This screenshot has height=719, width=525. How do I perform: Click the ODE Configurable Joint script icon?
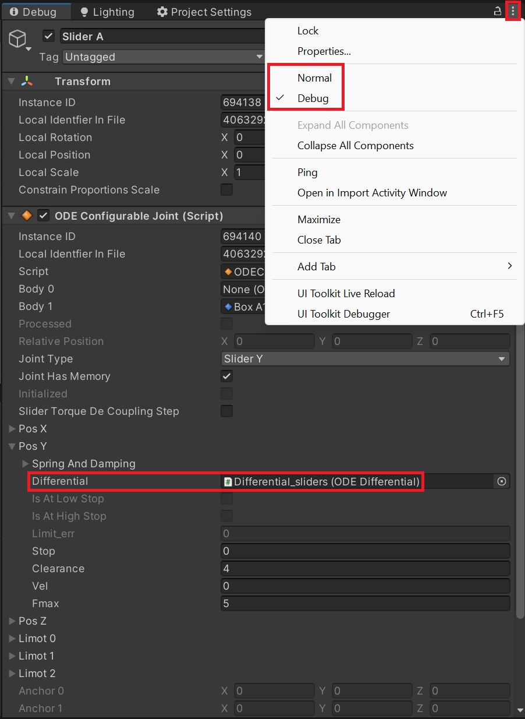26,215
